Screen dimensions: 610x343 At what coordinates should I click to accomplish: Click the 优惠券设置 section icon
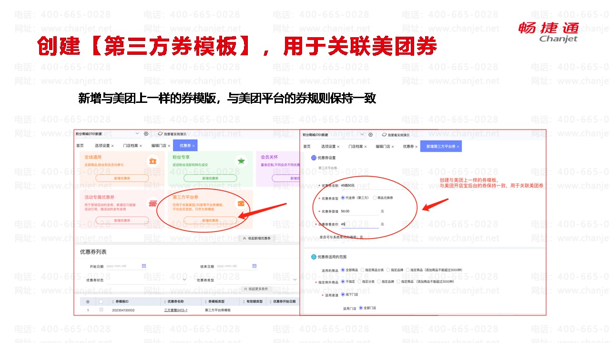tap(314, 158)
